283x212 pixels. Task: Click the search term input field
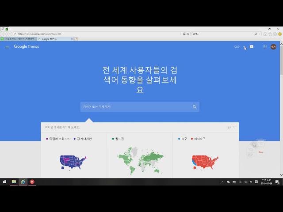coord(135,107)
